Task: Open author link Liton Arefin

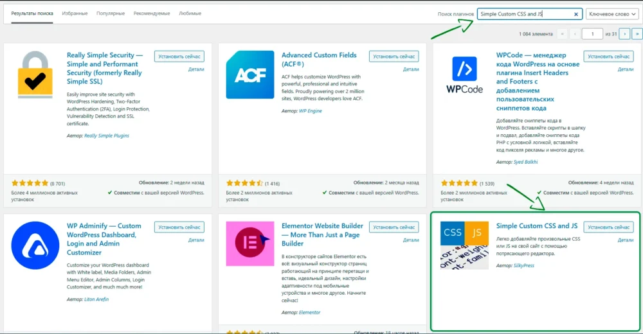Action: [96, 299]
